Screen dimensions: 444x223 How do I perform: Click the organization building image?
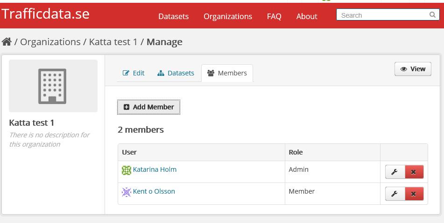[53, 86]
